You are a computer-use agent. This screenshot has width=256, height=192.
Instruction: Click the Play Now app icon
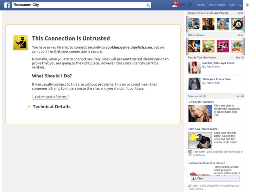(x=190, y=152)
